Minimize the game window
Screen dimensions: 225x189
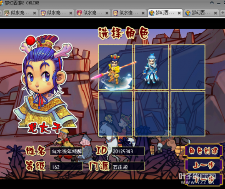(219, 3)
